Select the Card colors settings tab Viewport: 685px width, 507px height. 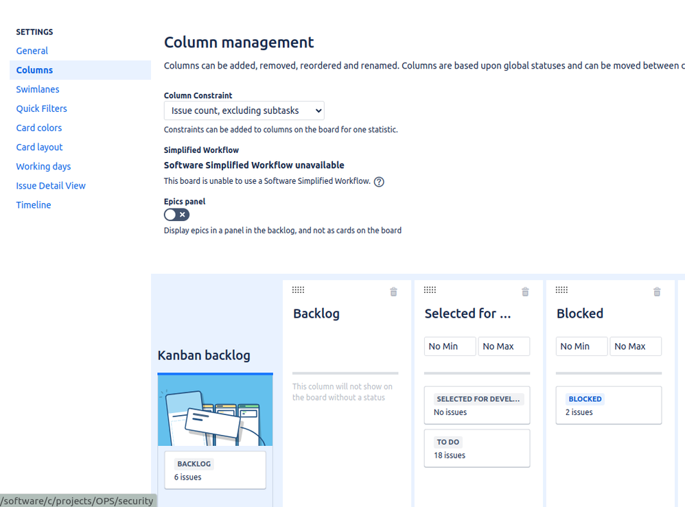point(38,128)
